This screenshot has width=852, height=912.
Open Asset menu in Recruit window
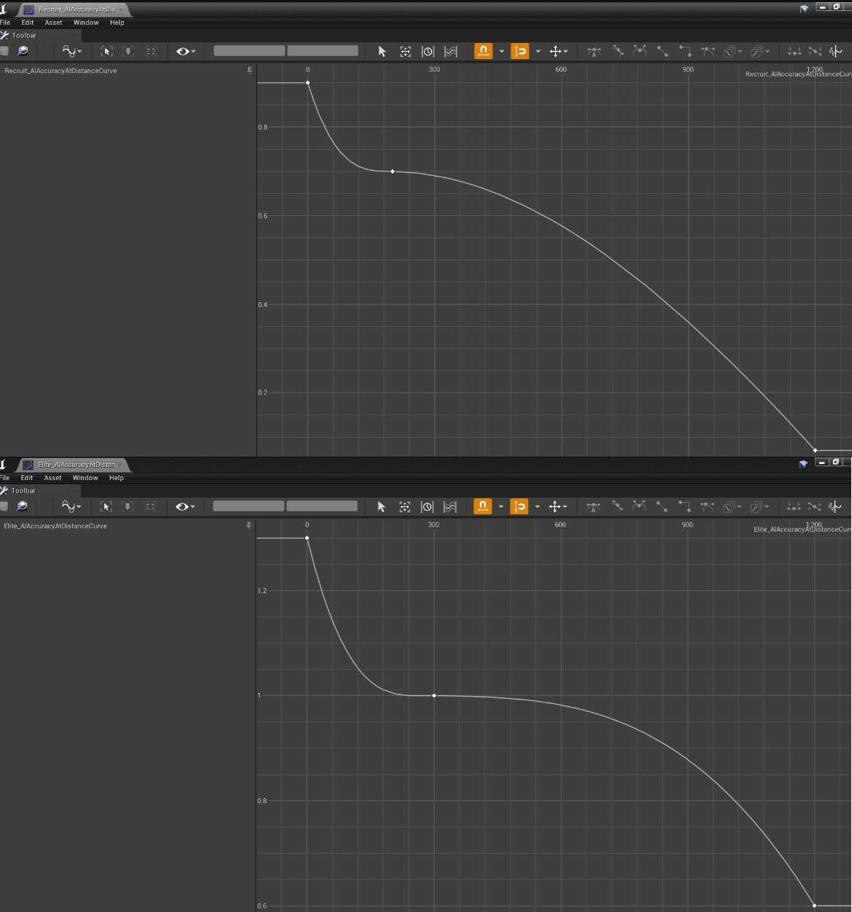(x=53, y=23)
